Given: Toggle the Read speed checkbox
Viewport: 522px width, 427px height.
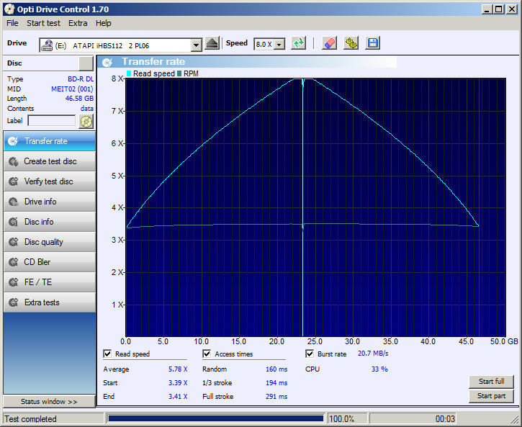Looking at the screenshot, I should [x=107, y=354].
